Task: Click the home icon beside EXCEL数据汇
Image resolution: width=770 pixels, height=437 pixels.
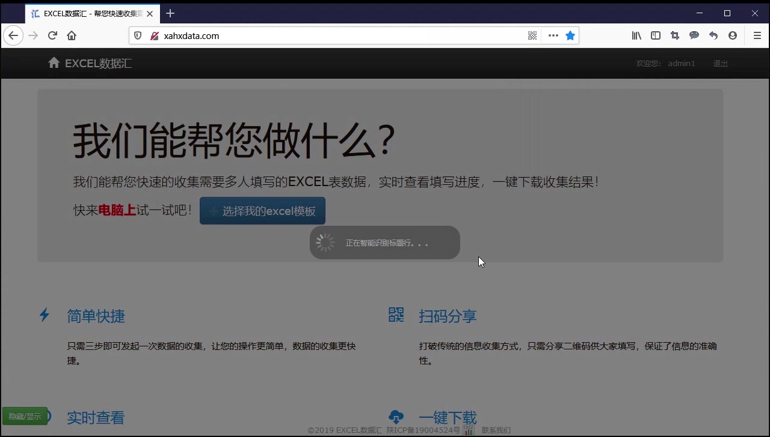Action: pyautogui.click(x=54, y=62)
